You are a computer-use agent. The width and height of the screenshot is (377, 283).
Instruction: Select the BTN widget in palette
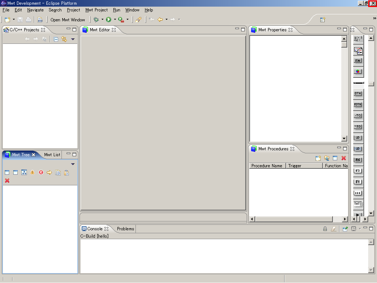point(358,93)
